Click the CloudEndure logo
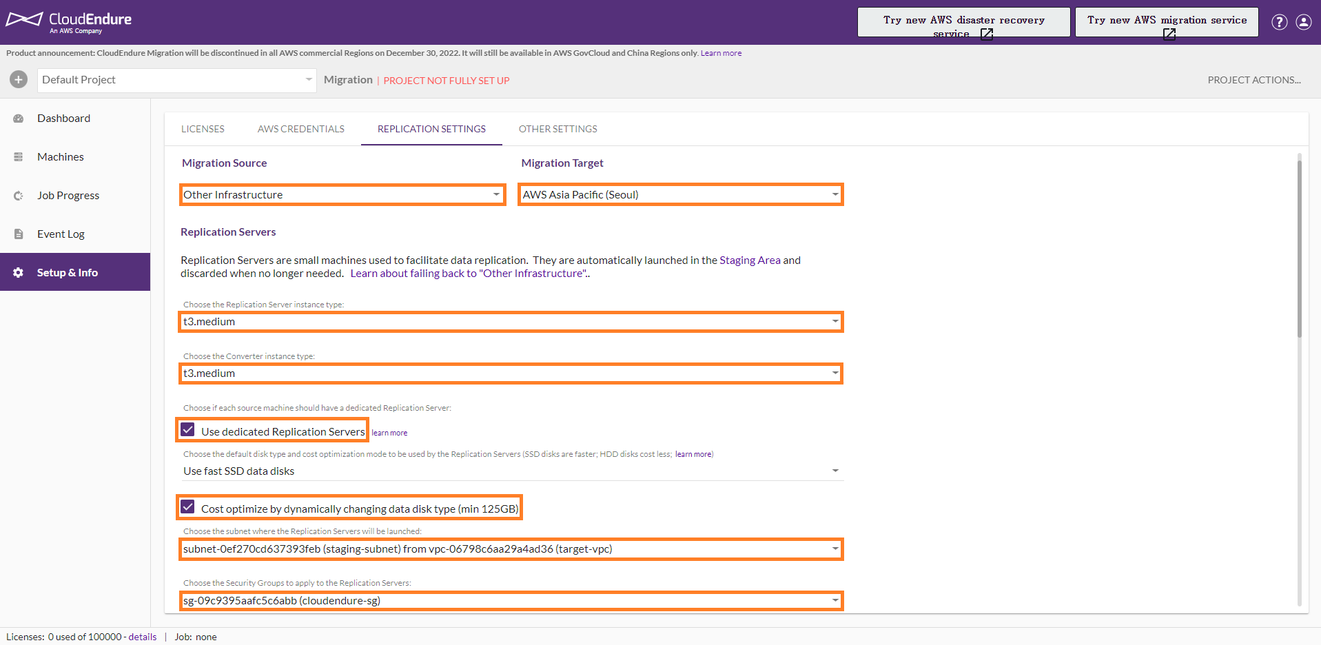1321x645 pixels. click(69, 21)
